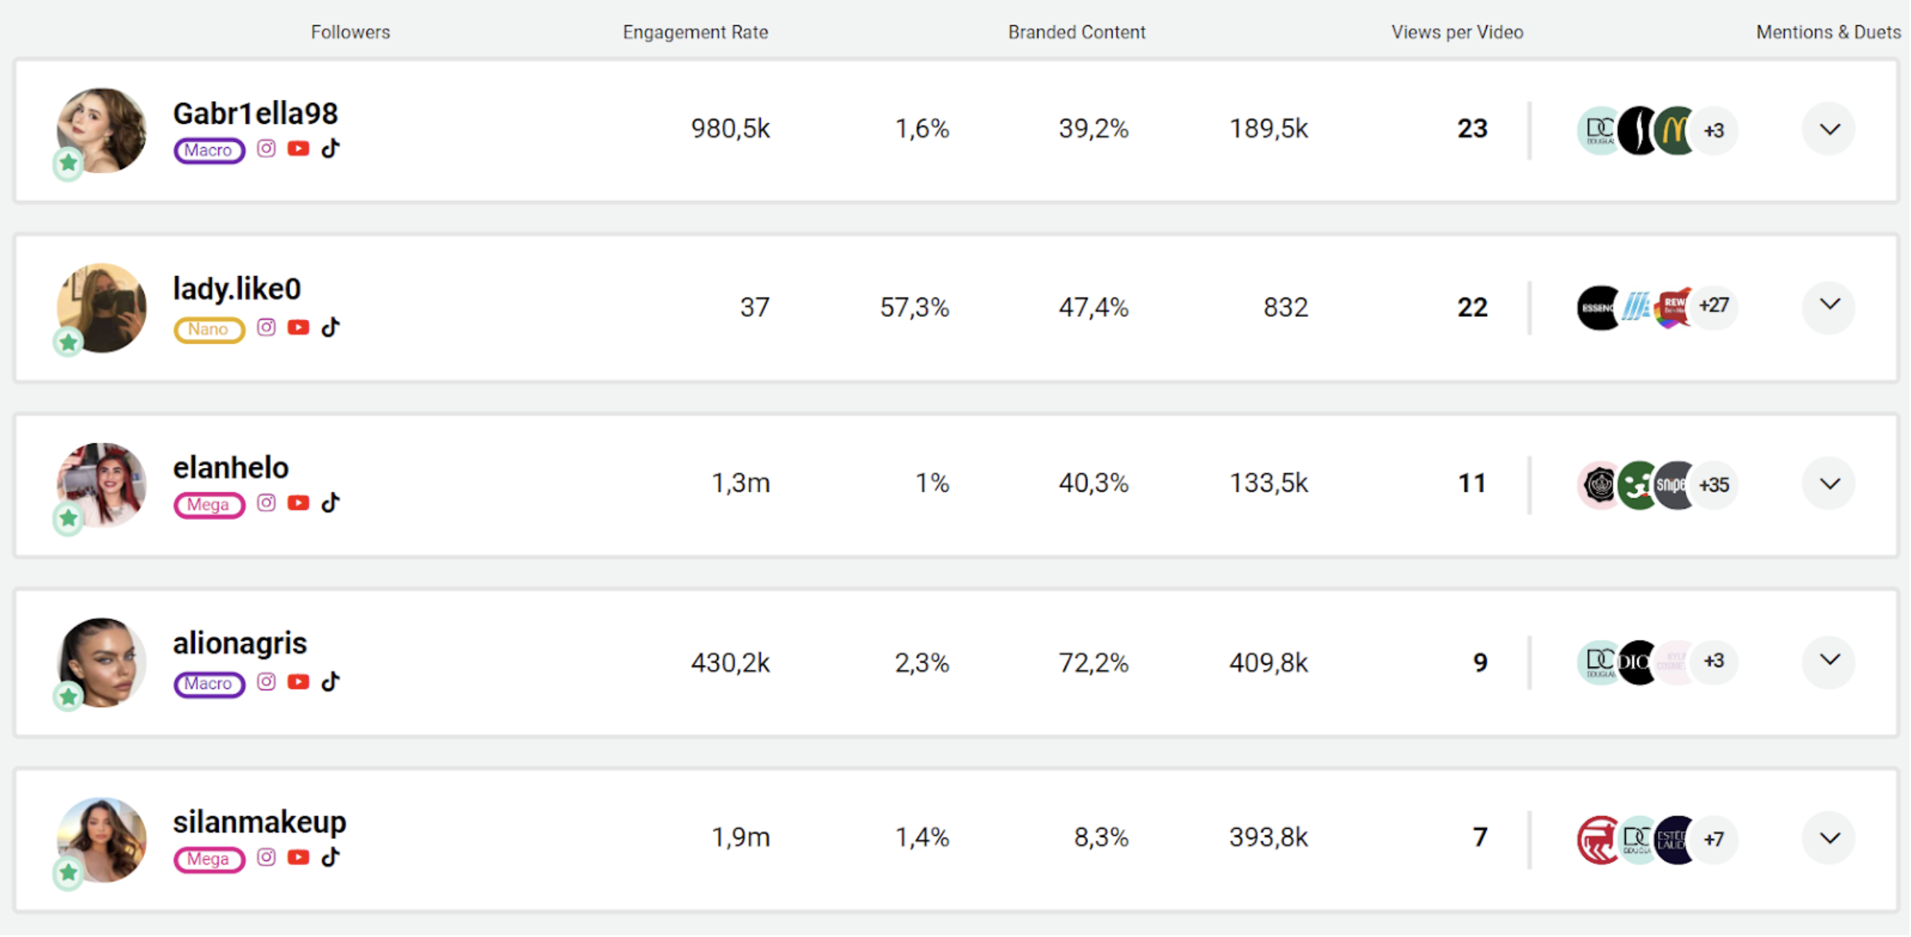Toggle the star badge on silanmakeup's avatar
The image size is (1911, 937).
(x=68, y=873)
